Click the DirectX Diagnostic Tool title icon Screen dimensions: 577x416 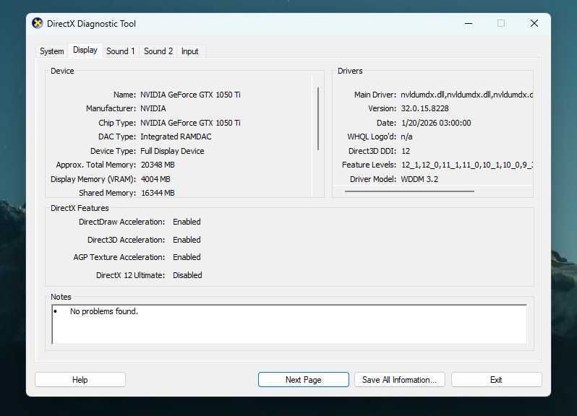tap(37, 24)
